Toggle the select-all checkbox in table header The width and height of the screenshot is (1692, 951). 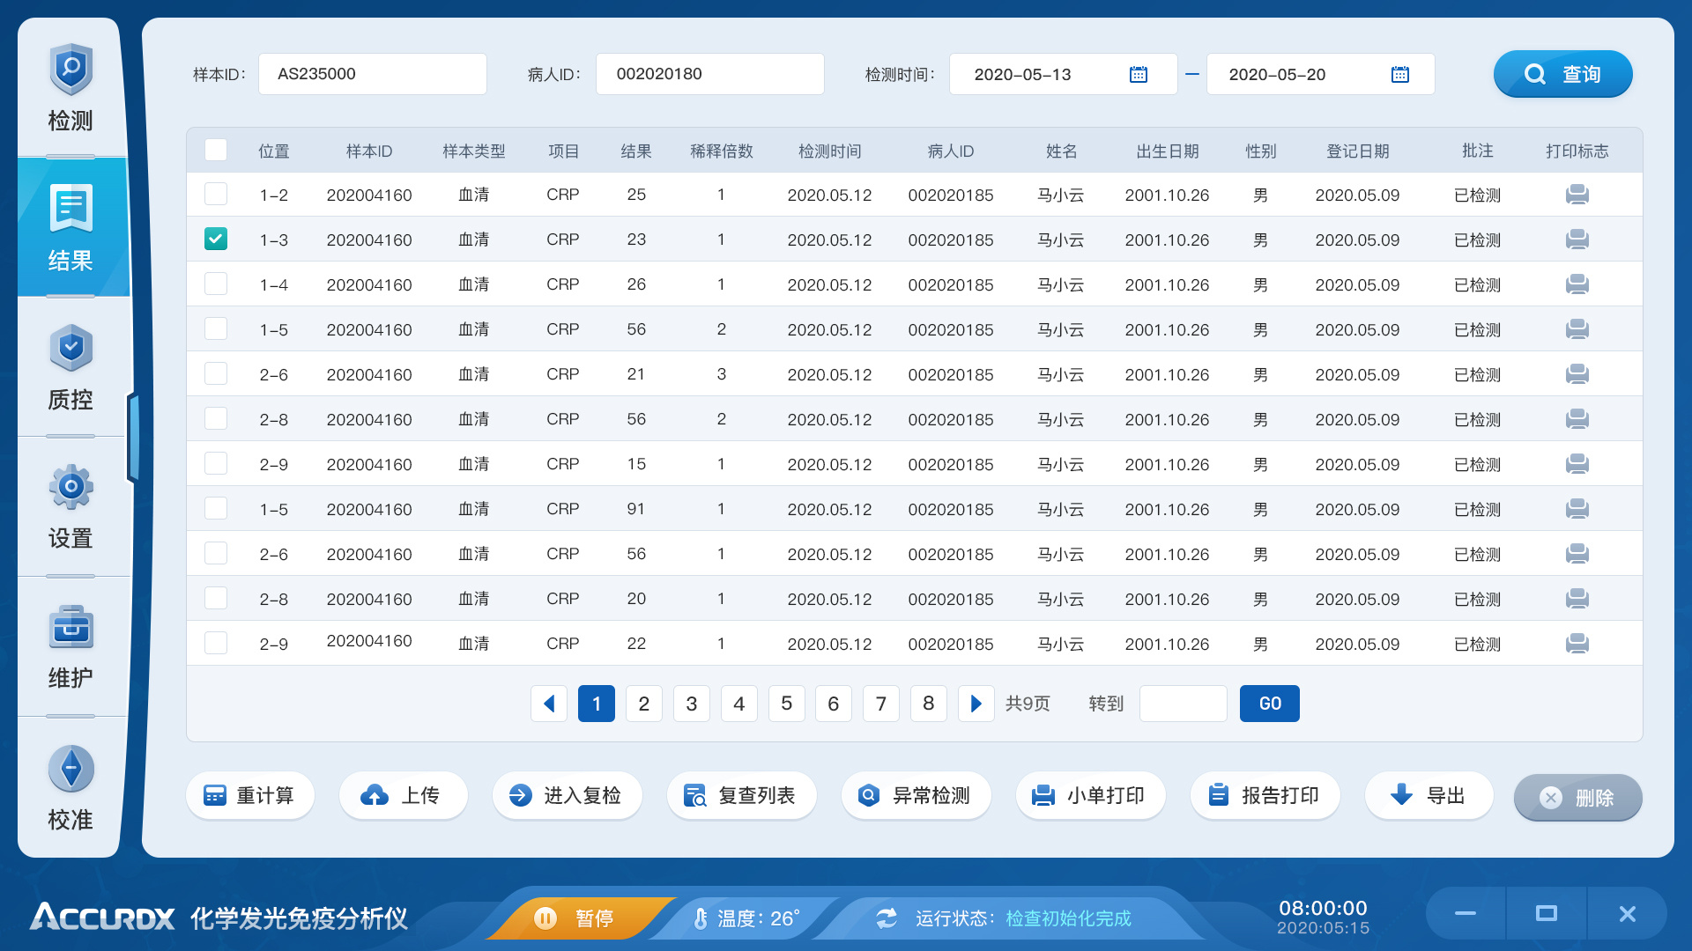click(x=216, y=150)
